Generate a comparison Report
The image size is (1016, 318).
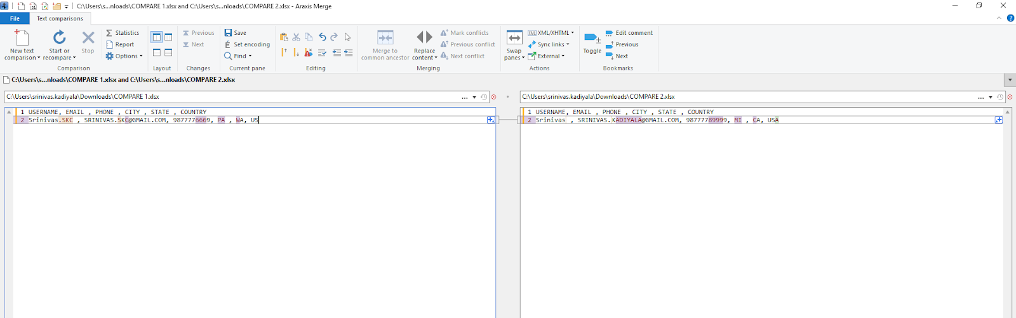pos(120,44)
